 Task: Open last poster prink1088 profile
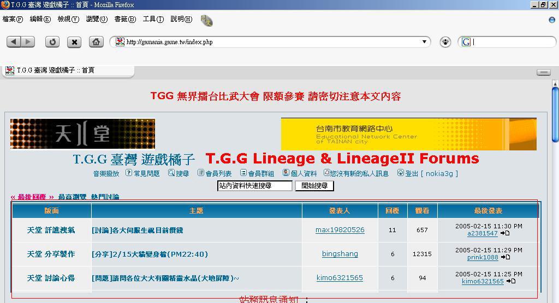click(483, 257)
